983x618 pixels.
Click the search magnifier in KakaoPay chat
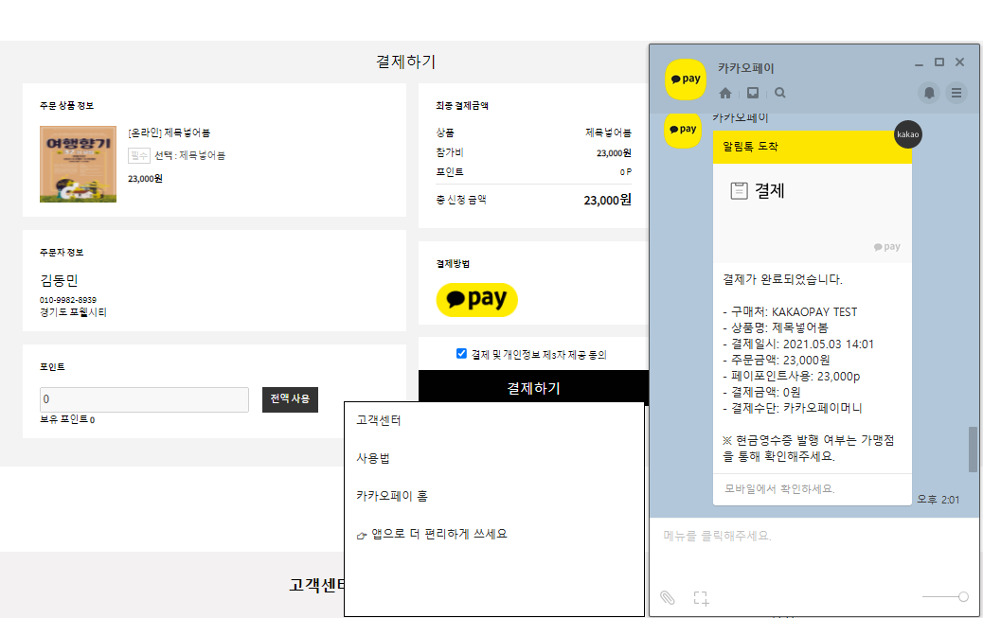(x=780, y=93)
